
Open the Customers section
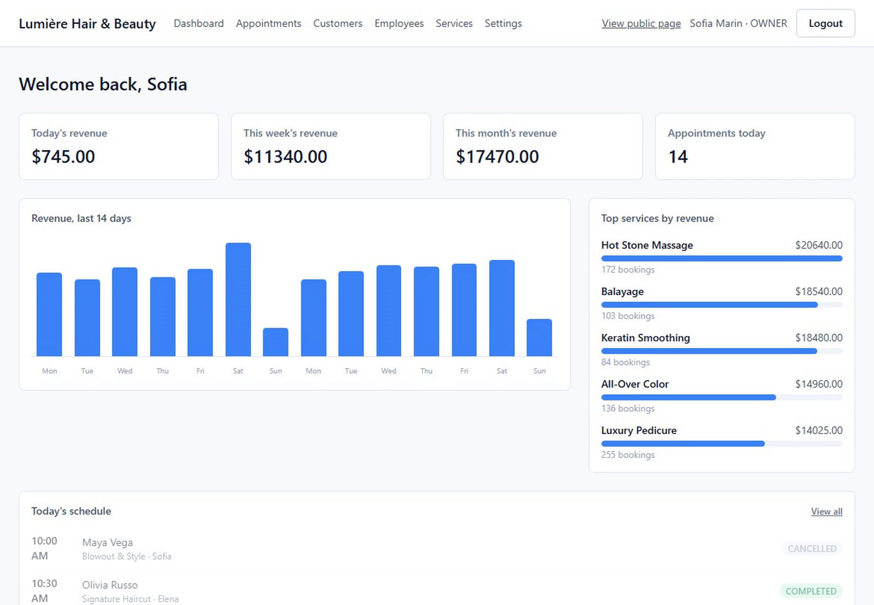tap(338, 24)
